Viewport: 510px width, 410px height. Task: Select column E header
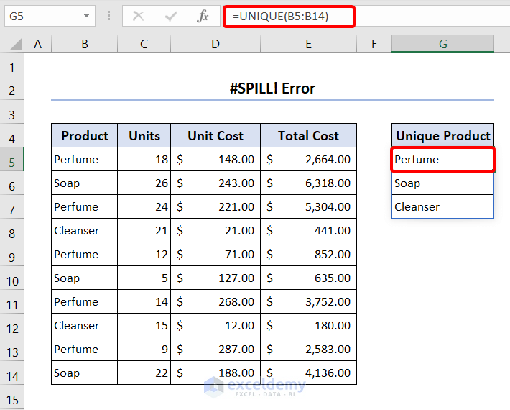tap(308, 44)
